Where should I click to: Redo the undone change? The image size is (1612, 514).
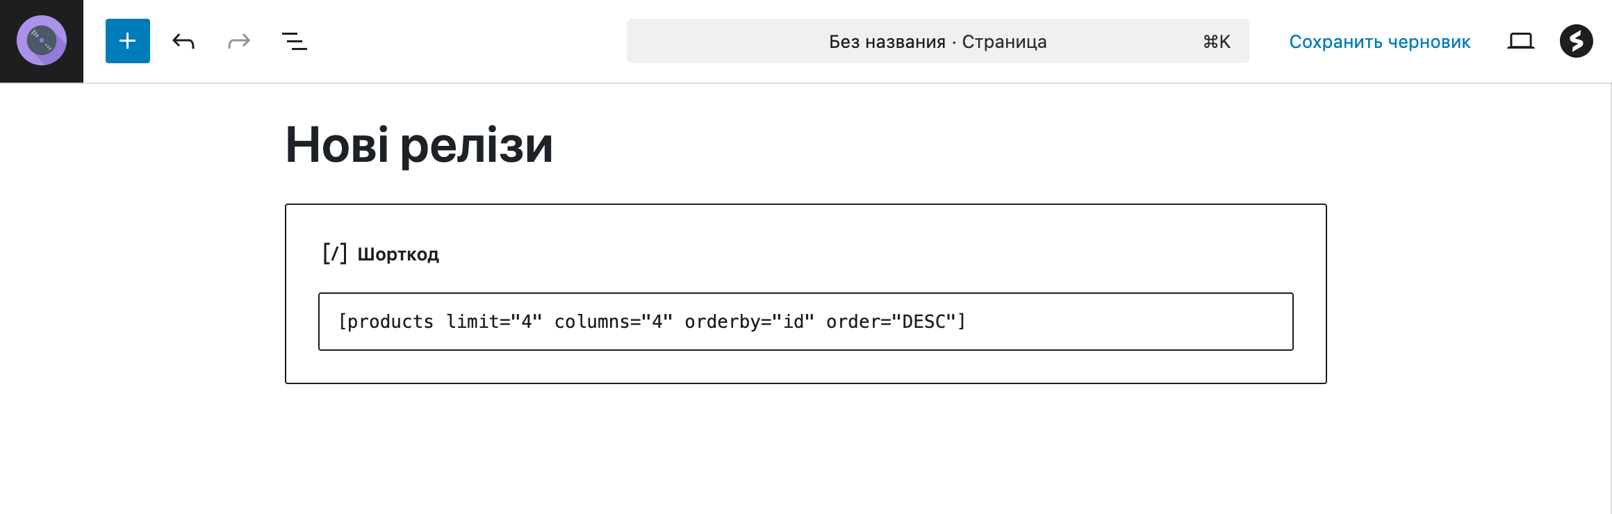coord(238,41)
